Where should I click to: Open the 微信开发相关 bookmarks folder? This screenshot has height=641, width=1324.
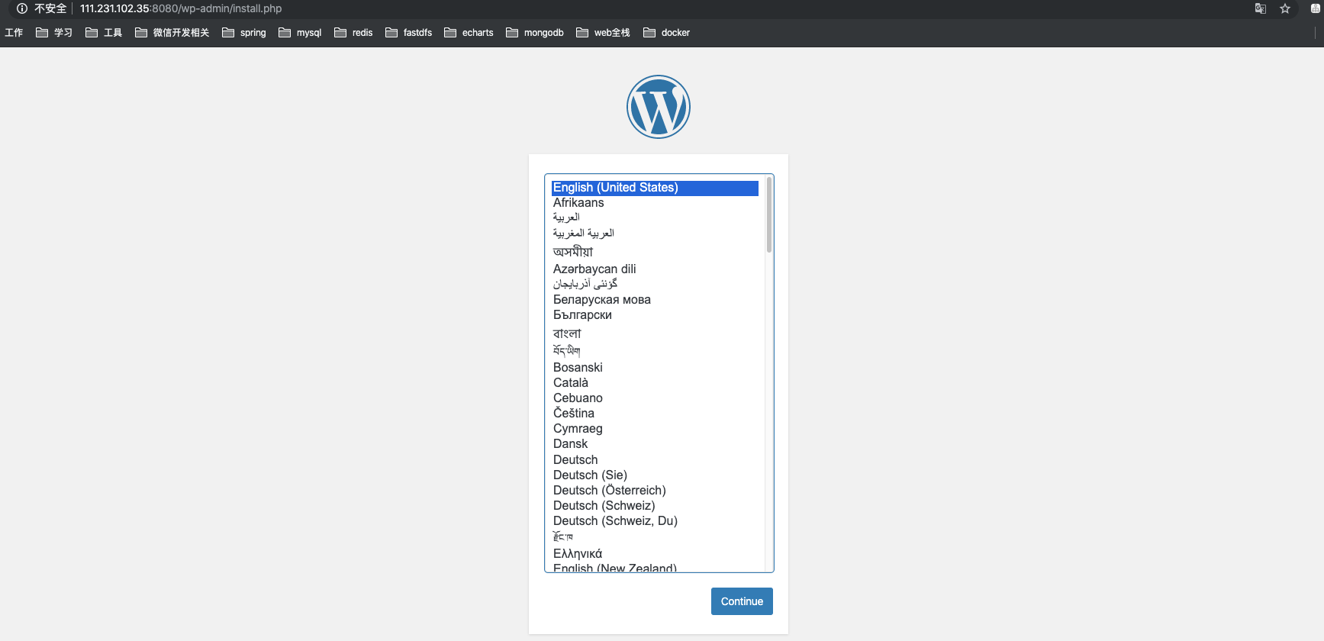point(172,33)
